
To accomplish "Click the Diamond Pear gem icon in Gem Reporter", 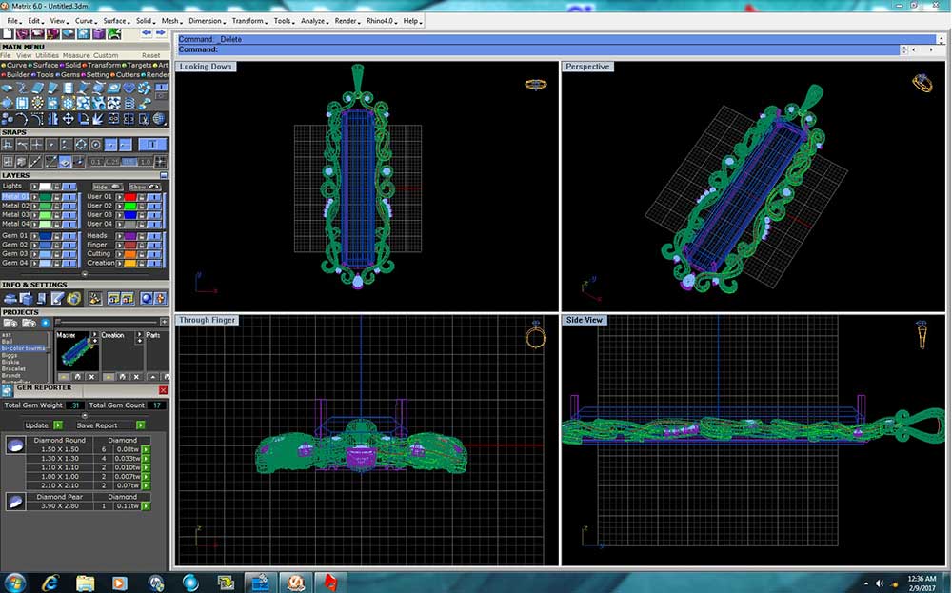I will click(15, 502).
